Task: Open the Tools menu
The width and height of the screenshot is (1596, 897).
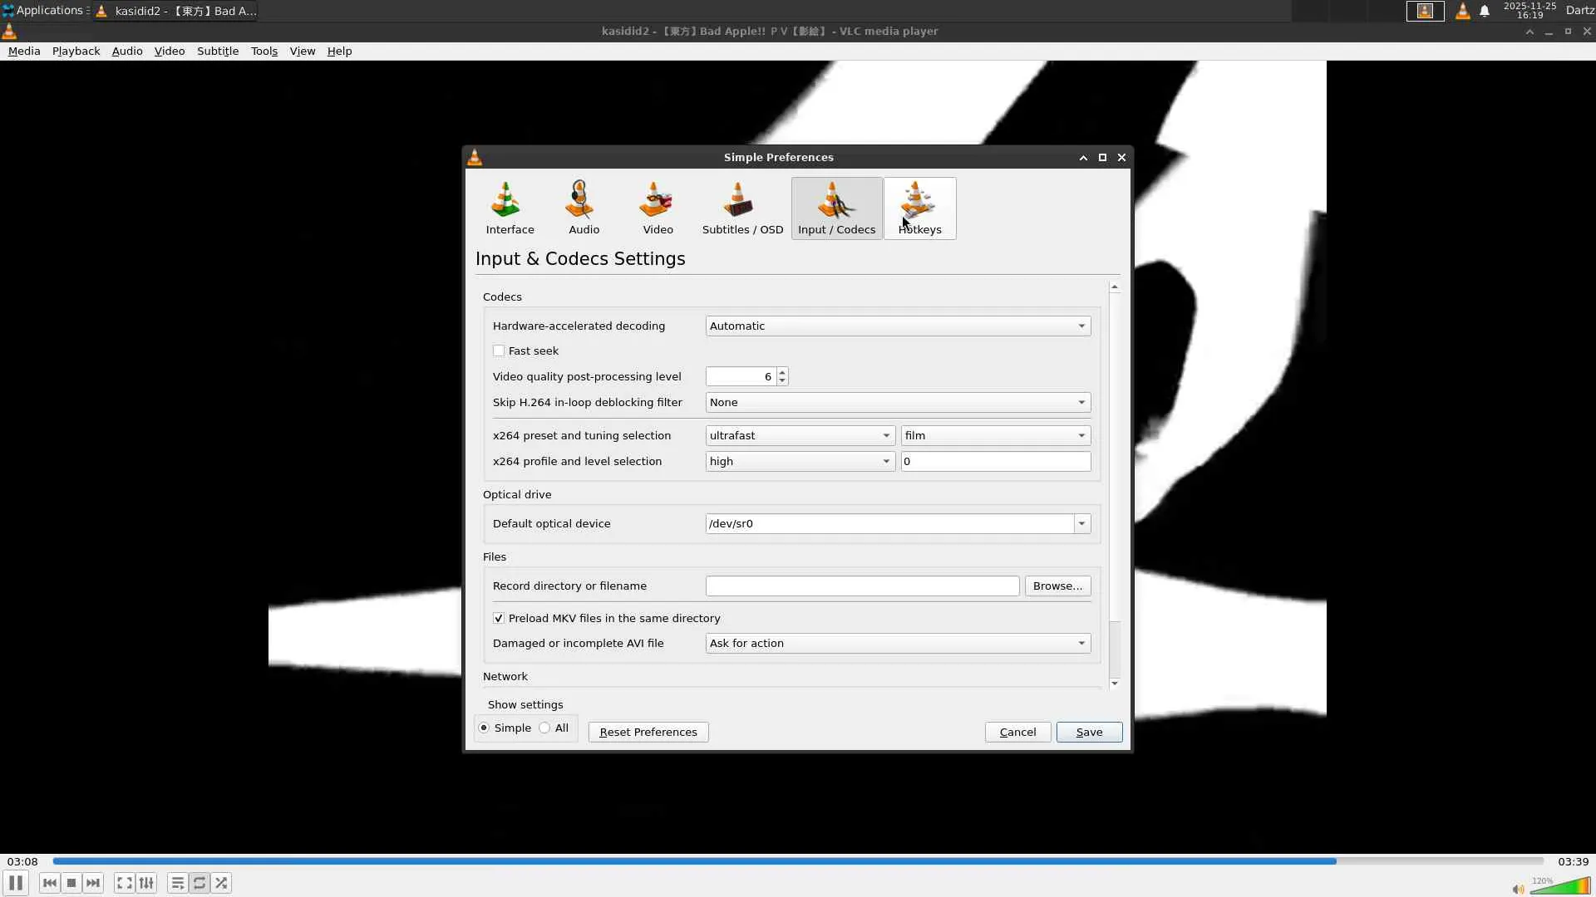Action: pyautogui.click(x=264, y=51)
